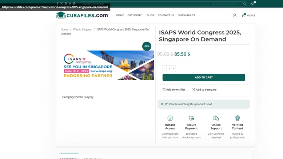Open the ISAPS Singapore product image
Image resolution: width=283 pixels, height=159 pixels.
click(x=108, y=65)
